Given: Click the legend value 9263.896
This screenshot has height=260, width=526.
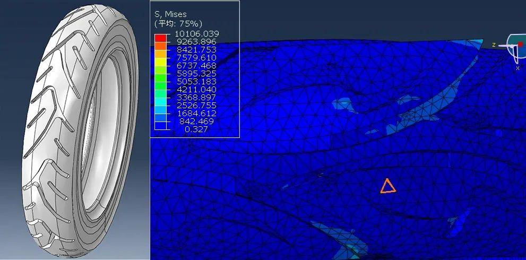Looking at the screenshot, I should 197,42.
